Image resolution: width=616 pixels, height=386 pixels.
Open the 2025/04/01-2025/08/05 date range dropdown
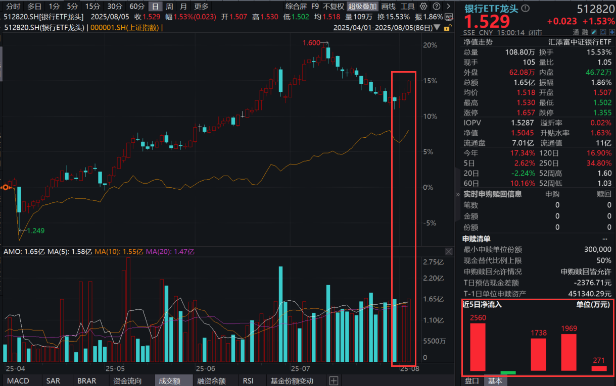[x=436, y=28]
